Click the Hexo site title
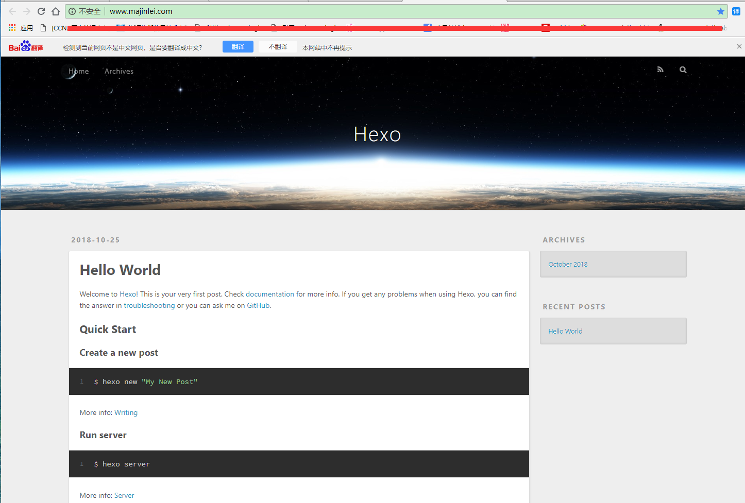 [377, 134]
